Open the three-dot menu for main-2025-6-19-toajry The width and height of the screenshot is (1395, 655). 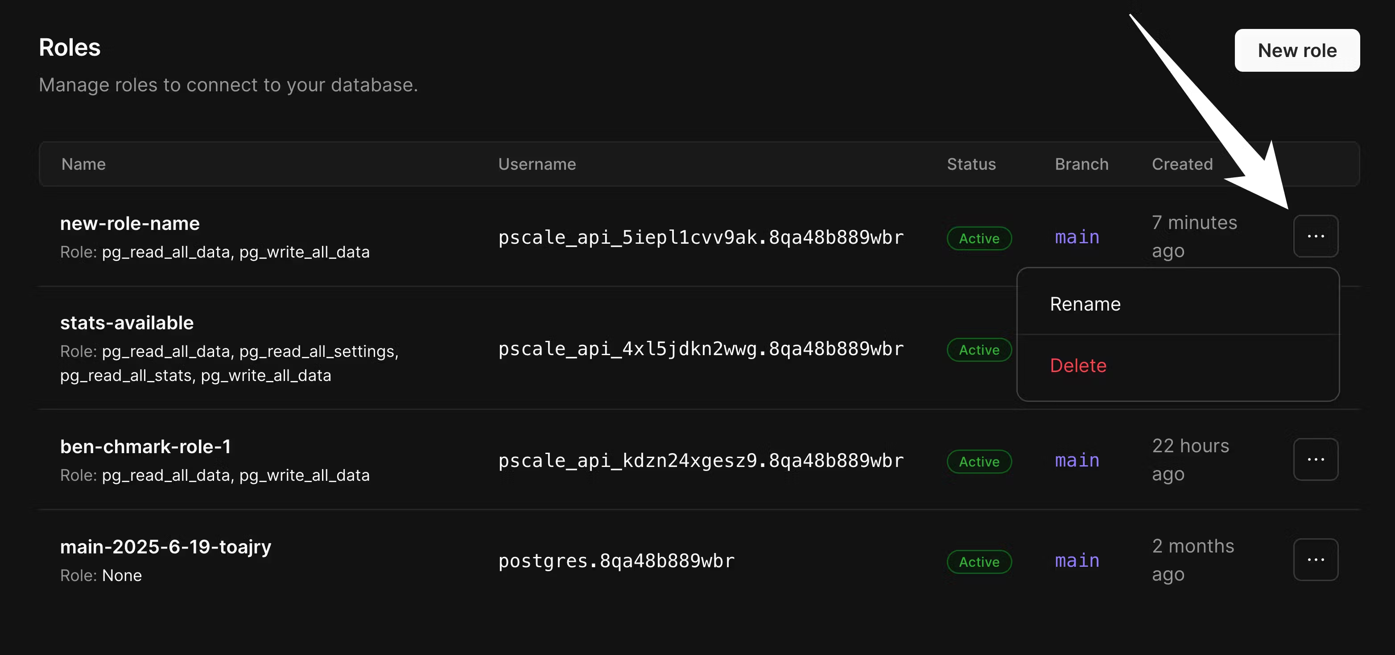(x=1316, y=559)
